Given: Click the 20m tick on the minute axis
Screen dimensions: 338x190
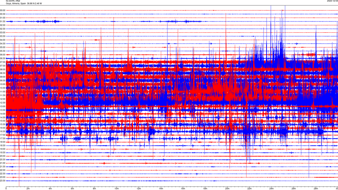Looking at the screenshot, I should click(x=227, y=189).
